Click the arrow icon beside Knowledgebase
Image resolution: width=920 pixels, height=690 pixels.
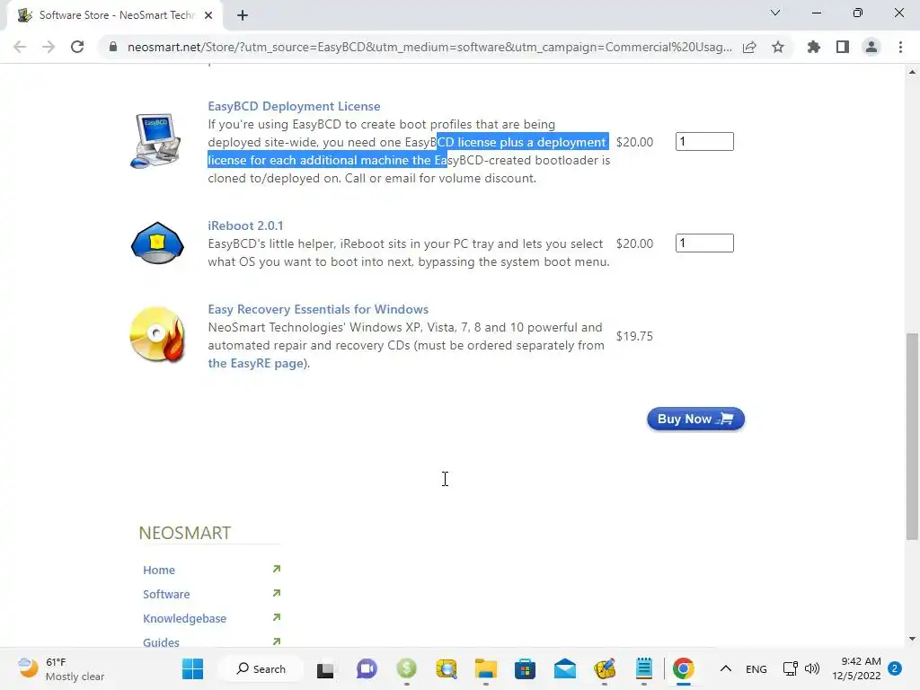pyautogui.click(x=277, y=617)
